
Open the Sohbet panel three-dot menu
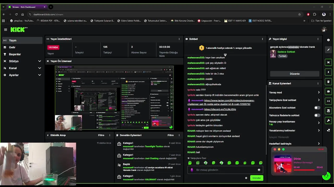tap(263, 39)
